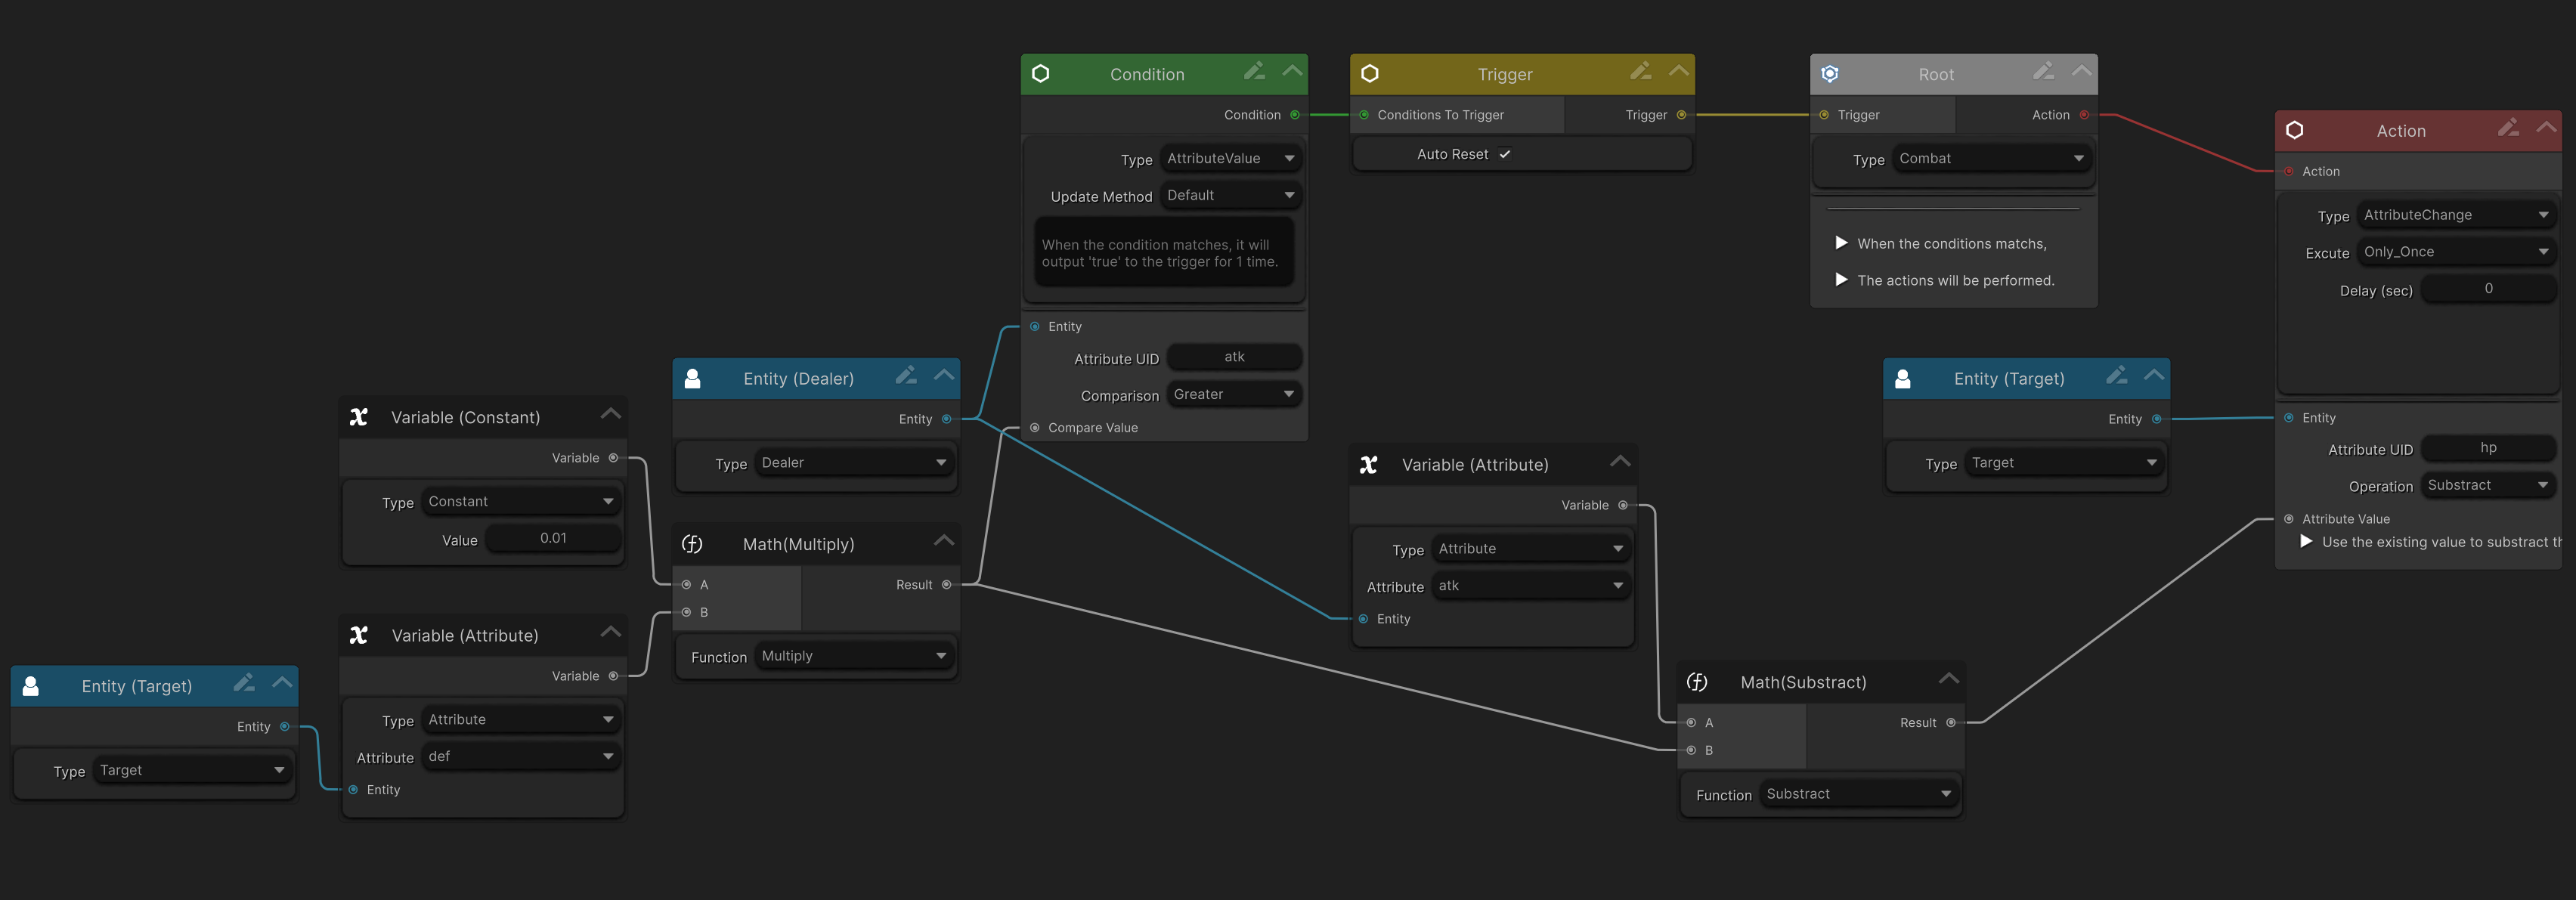
Task: Open the Operation dropdown showing Substract
Action: point(2487,485)
